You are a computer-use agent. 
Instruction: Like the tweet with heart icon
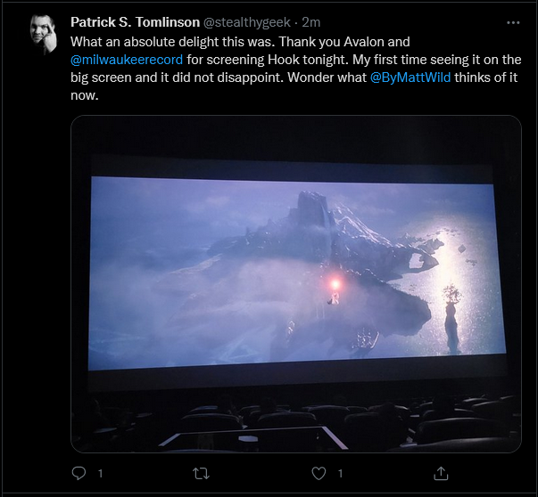319,473
